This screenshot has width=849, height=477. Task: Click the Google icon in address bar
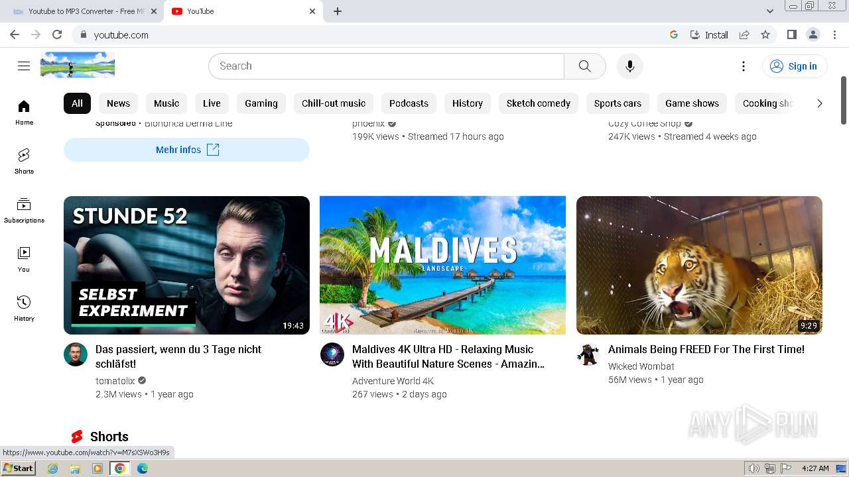coord(674,34)
